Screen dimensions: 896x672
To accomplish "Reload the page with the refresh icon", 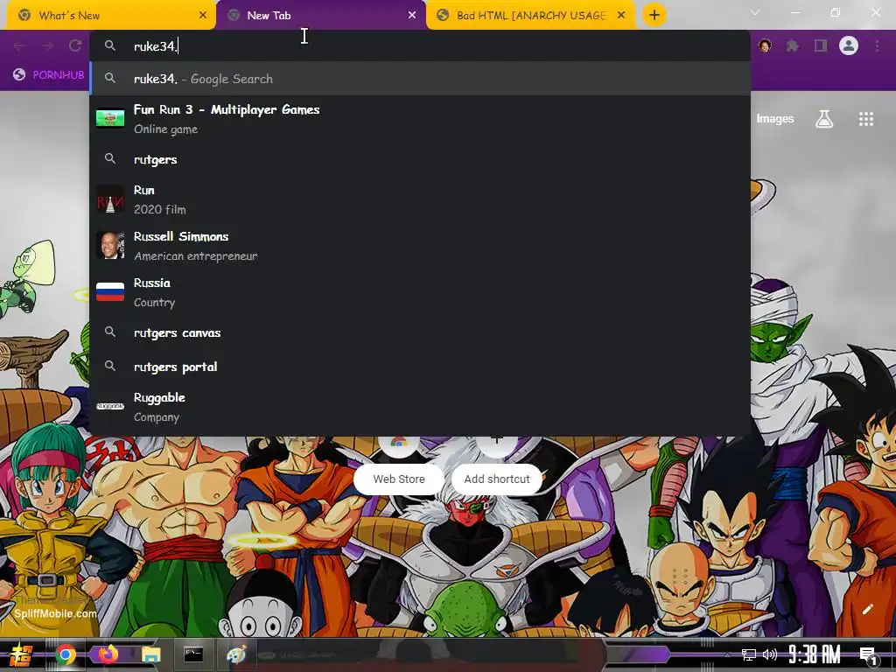I will 75,45.
